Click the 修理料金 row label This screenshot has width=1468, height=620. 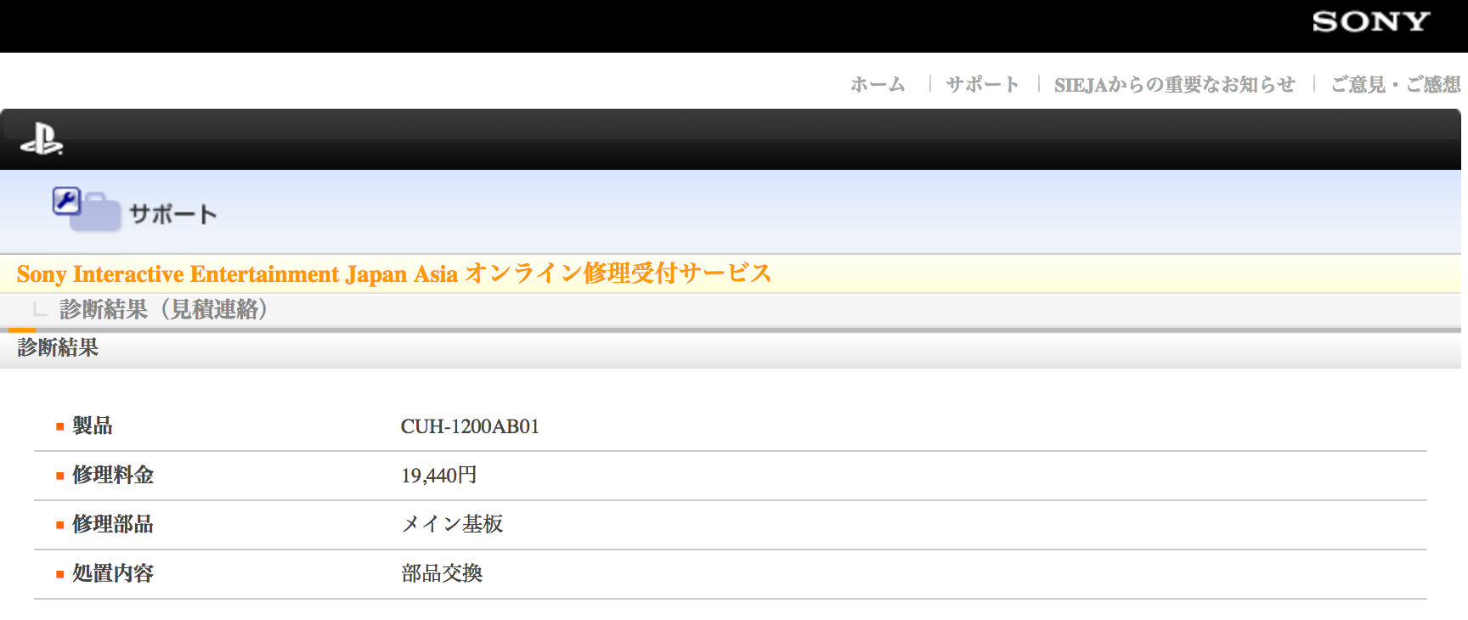112,475
